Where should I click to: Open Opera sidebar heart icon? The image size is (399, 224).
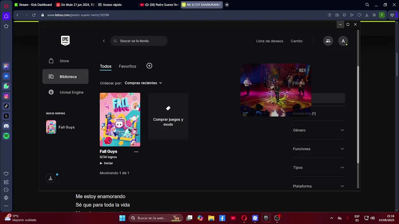click(6, 174)
